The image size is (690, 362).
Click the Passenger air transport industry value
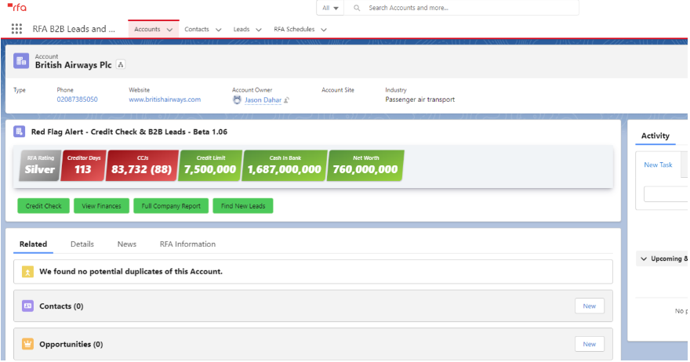tap(419, 100)
